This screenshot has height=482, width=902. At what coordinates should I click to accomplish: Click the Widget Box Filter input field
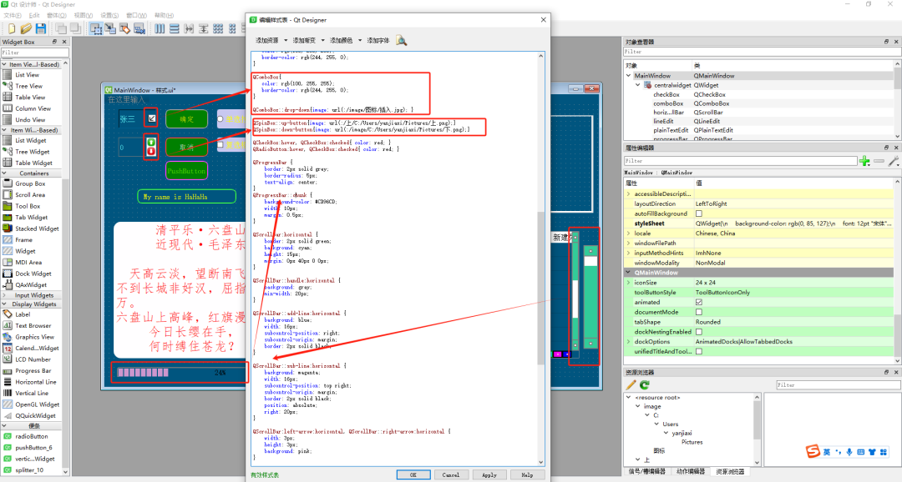tap(34, 53)
